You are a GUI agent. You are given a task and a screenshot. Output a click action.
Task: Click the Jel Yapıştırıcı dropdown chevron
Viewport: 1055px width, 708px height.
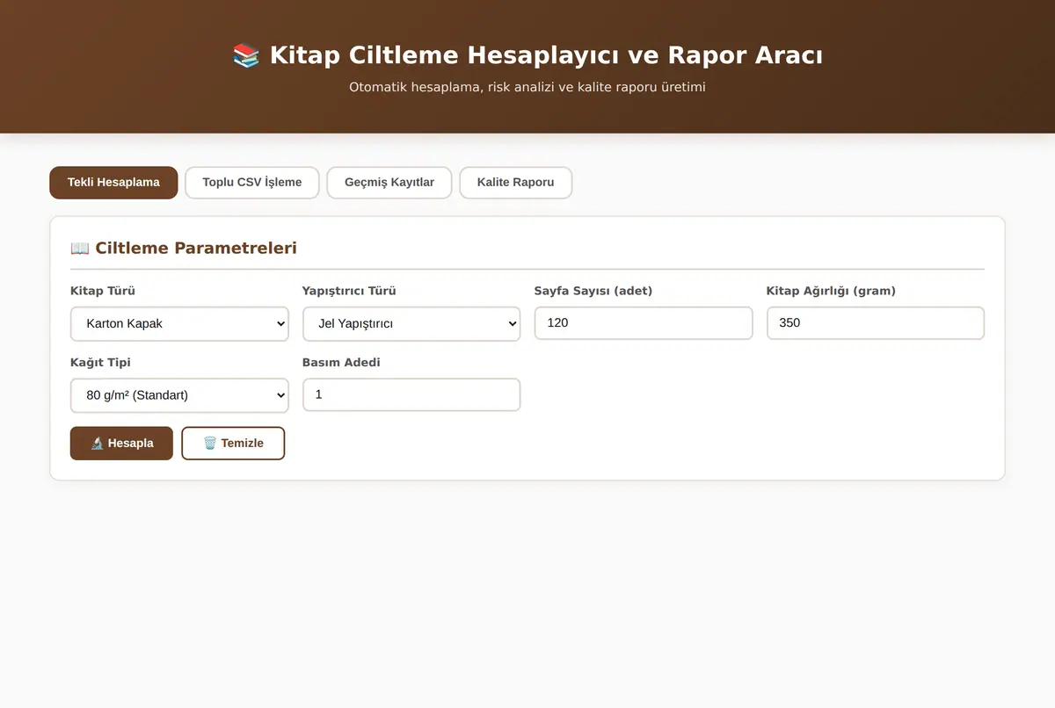[x=513, y=323]
